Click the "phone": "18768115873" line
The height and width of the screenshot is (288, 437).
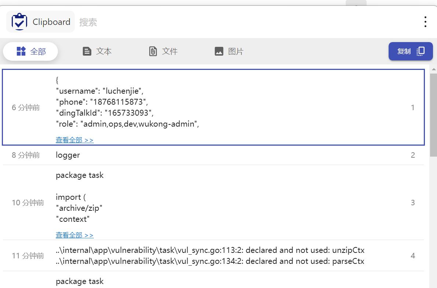[x=102, y=102]
